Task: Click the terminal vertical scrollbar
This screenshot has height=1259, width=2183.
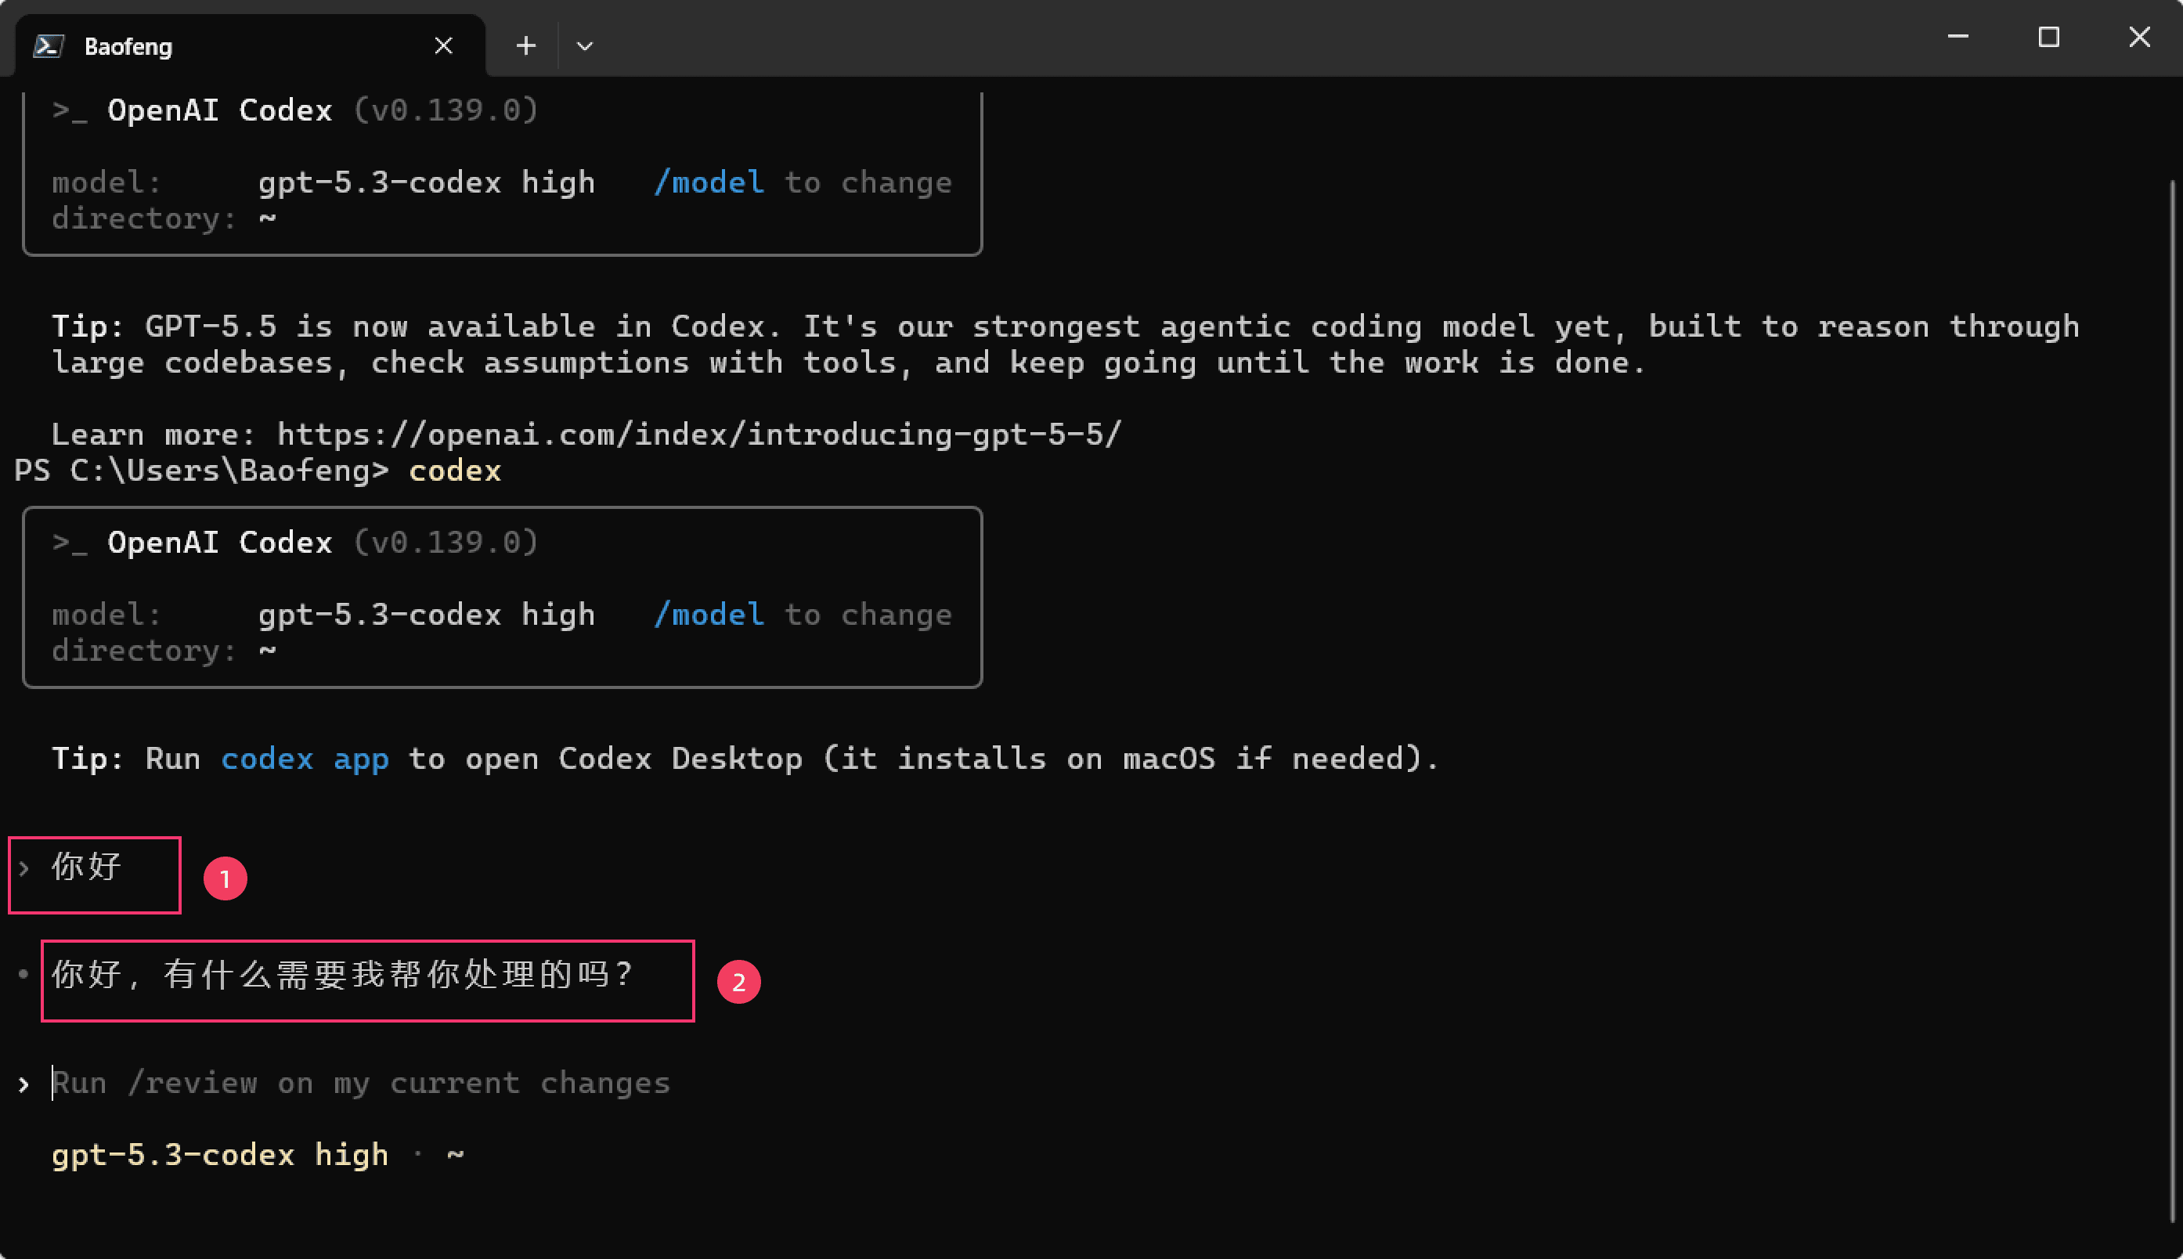Action: click(x=2173, y=701)
